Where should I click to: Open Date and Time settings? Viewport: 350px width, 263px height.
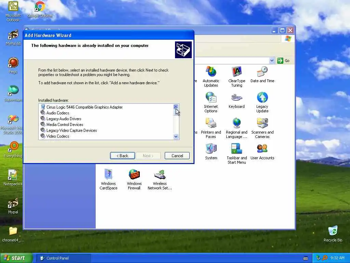coord(262,74)
